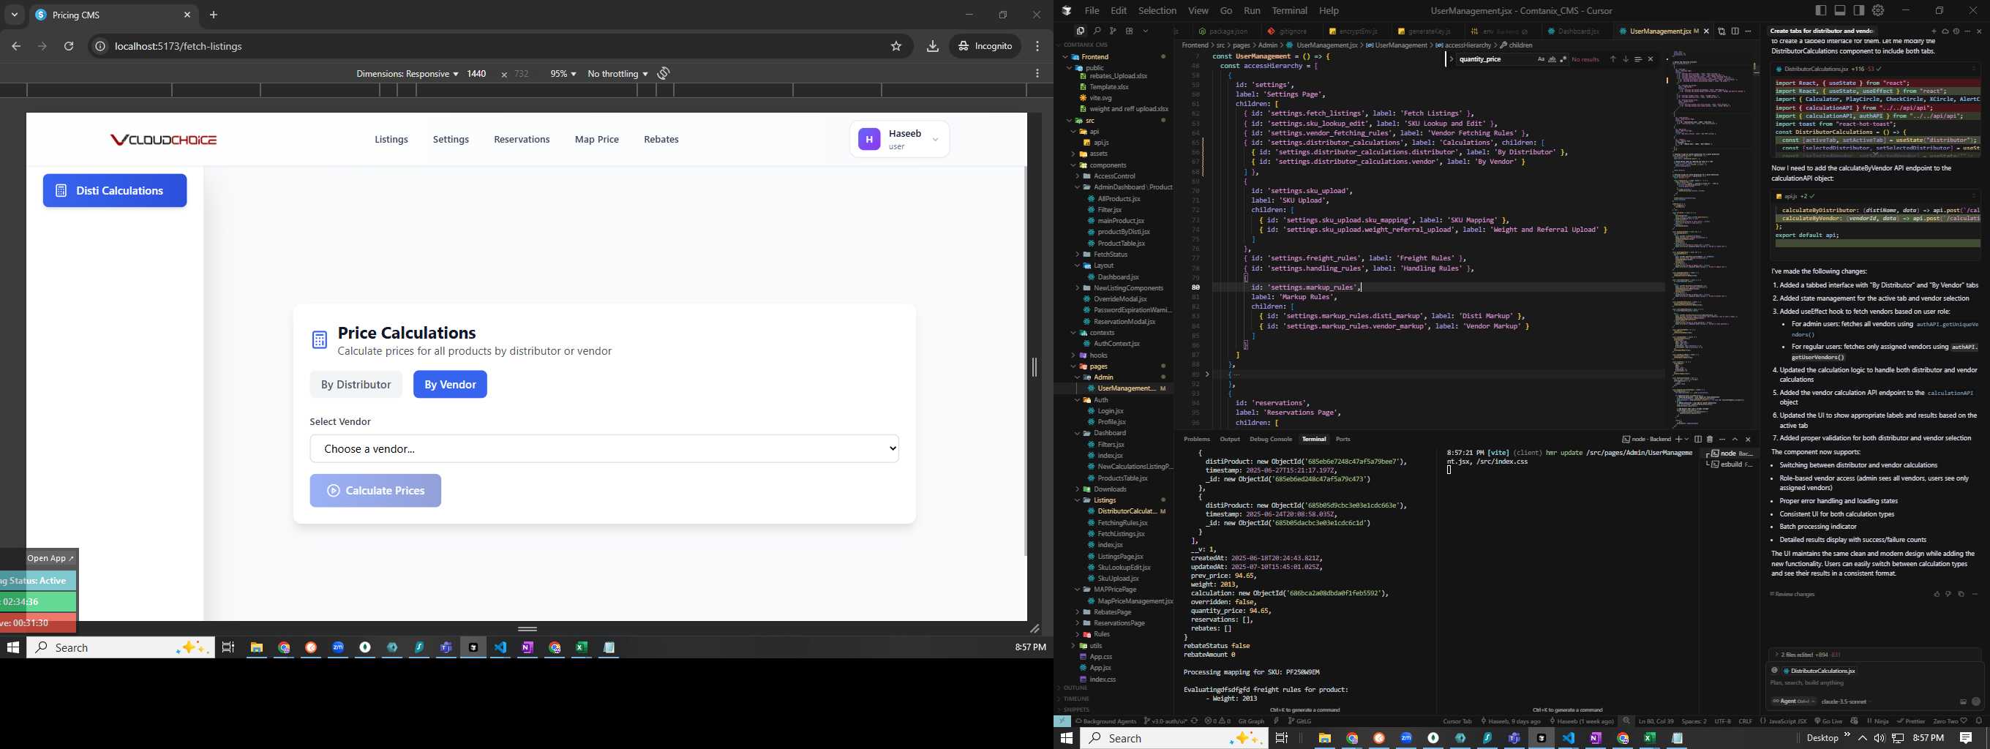Expand the replace toggle in find widget

click(x=1452, y=59)
